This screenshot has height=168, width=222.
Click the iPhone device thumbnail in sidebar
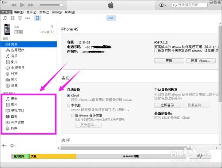pyautogui.click(x=7, y=29)
